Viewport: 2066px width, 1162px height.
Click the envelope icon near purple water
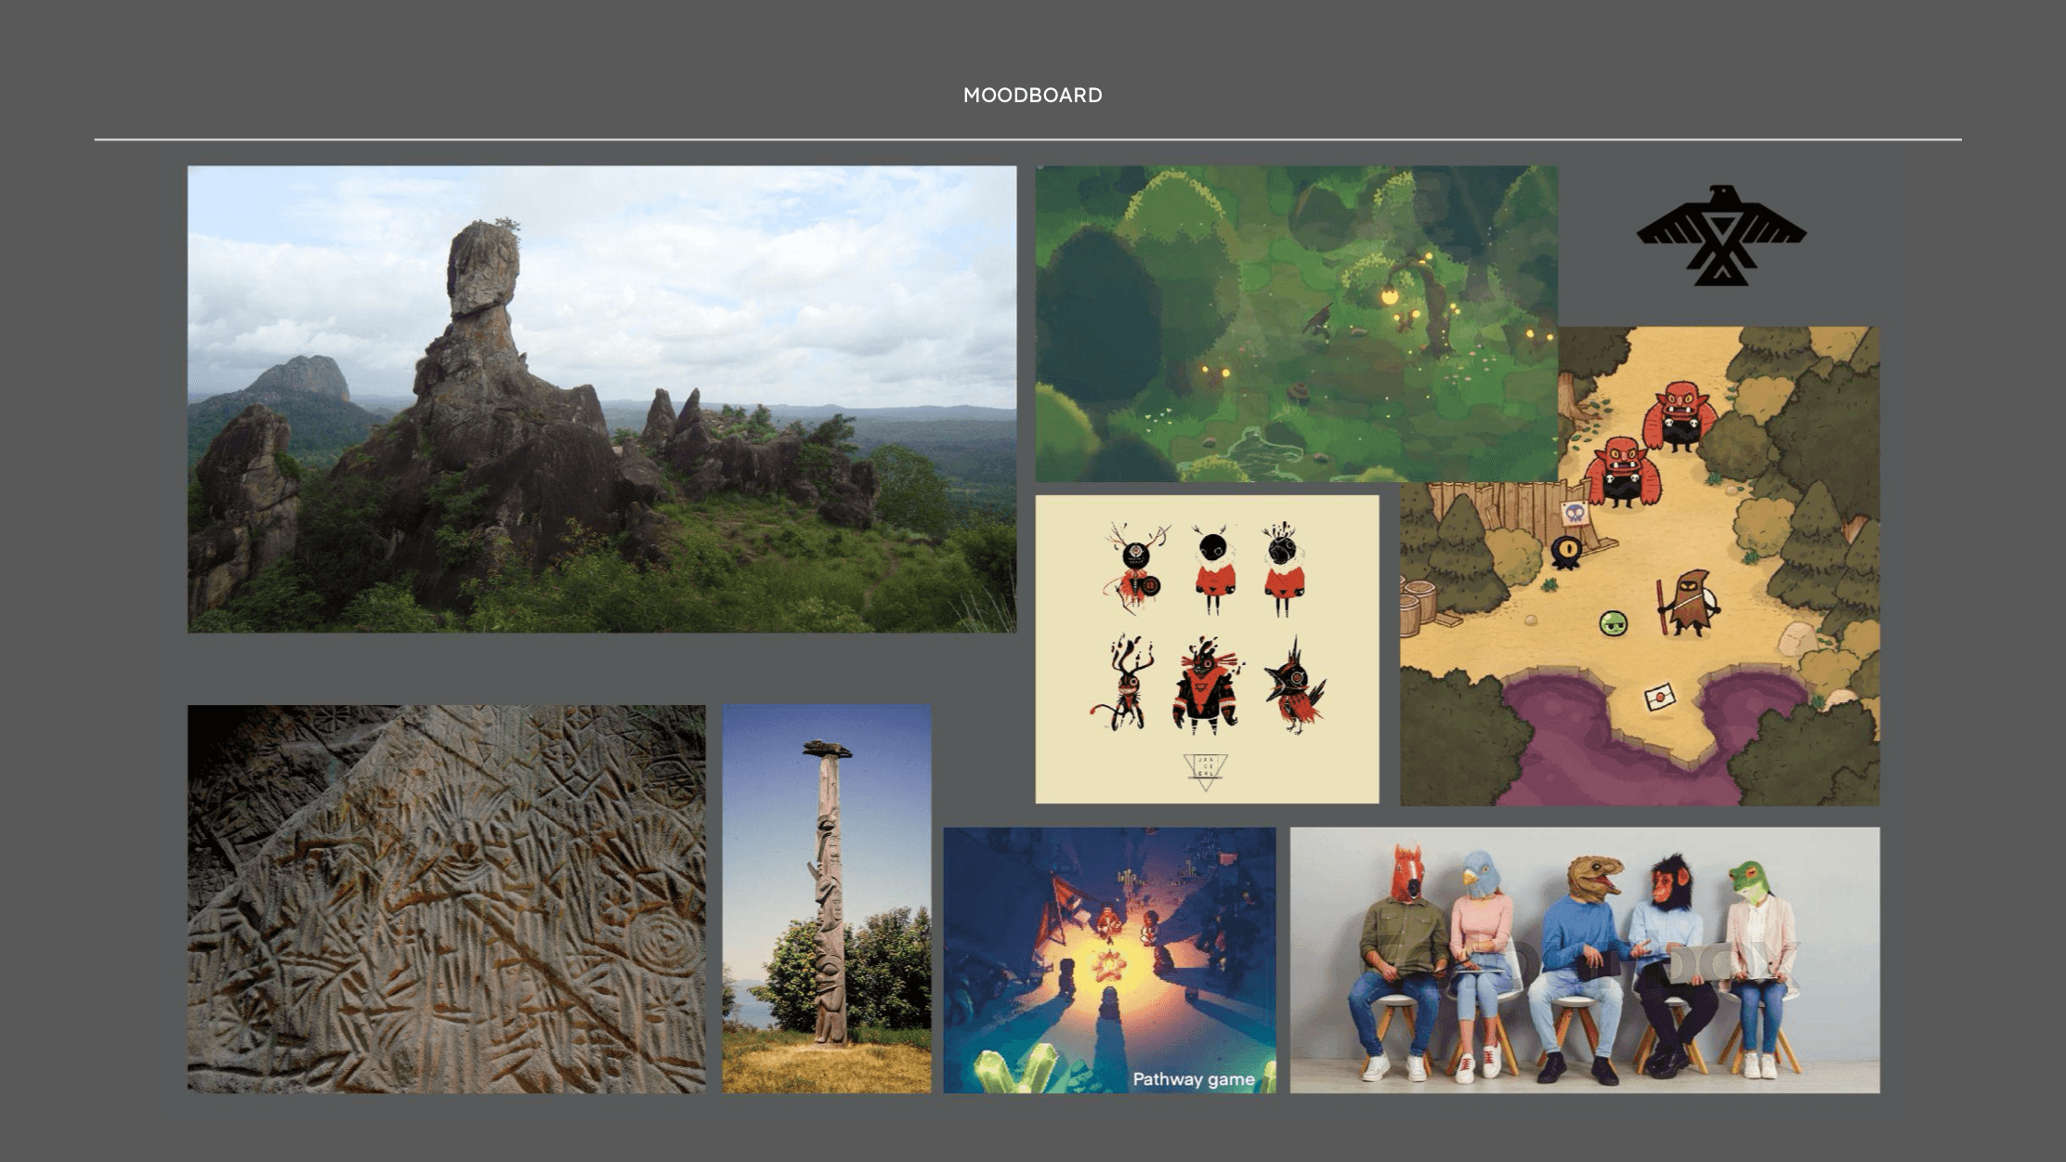[x=1659, y=696]
